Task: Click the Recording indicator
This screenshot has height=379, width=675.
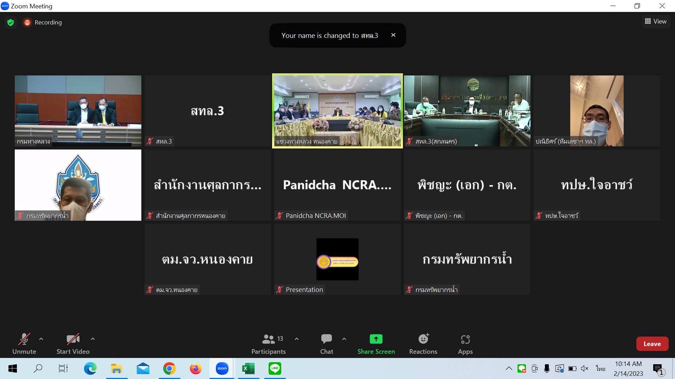Action: coord(43,22)
